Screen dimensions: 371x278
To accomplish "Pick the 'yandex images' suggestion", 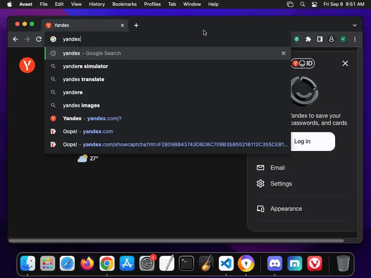I will [x=168, y=105].
